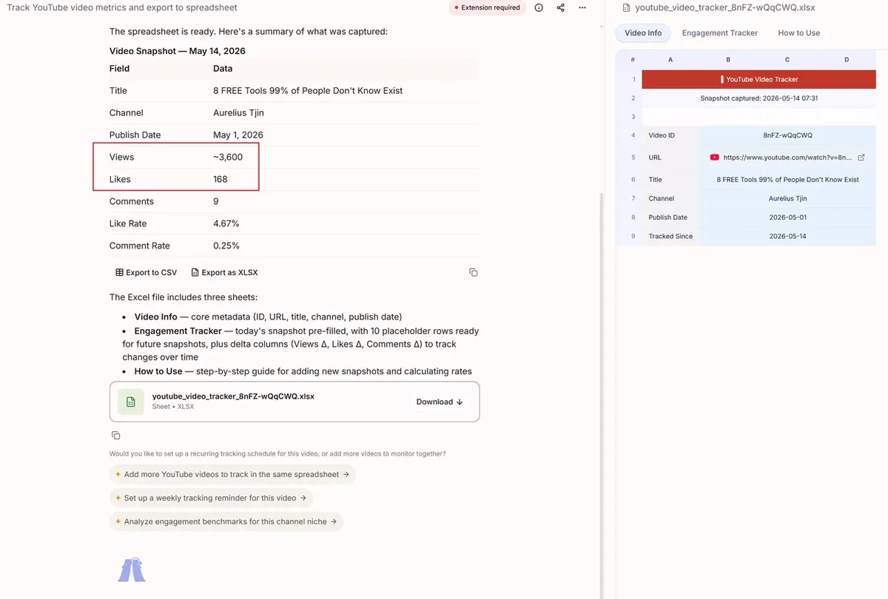The height and width of the screenshot is (599, 888).
Task: Click the Aurelius Tjin cell in spreadsheet
Action: coord(787,198)
